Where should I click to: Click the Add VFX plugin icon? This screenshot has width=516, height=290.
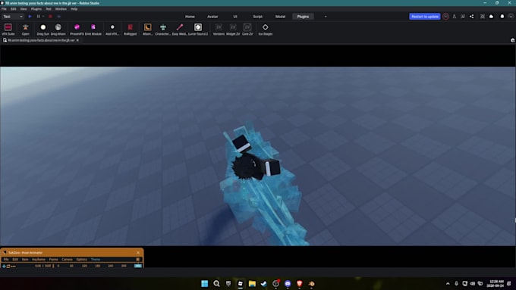(x=112, y=29)
